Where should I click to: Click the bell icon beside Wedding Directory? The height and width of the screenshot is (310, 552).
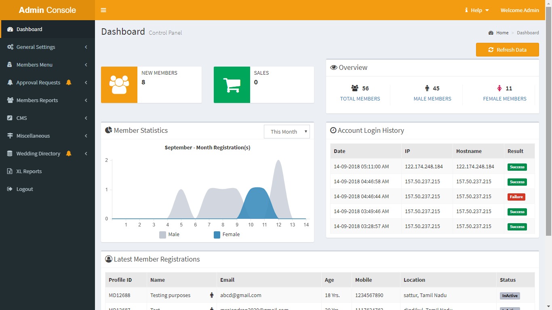[69, 153]
